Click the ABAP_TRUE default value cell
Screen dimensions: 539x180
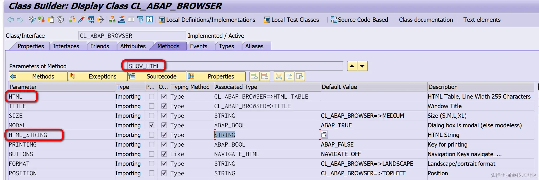(374, 125)
